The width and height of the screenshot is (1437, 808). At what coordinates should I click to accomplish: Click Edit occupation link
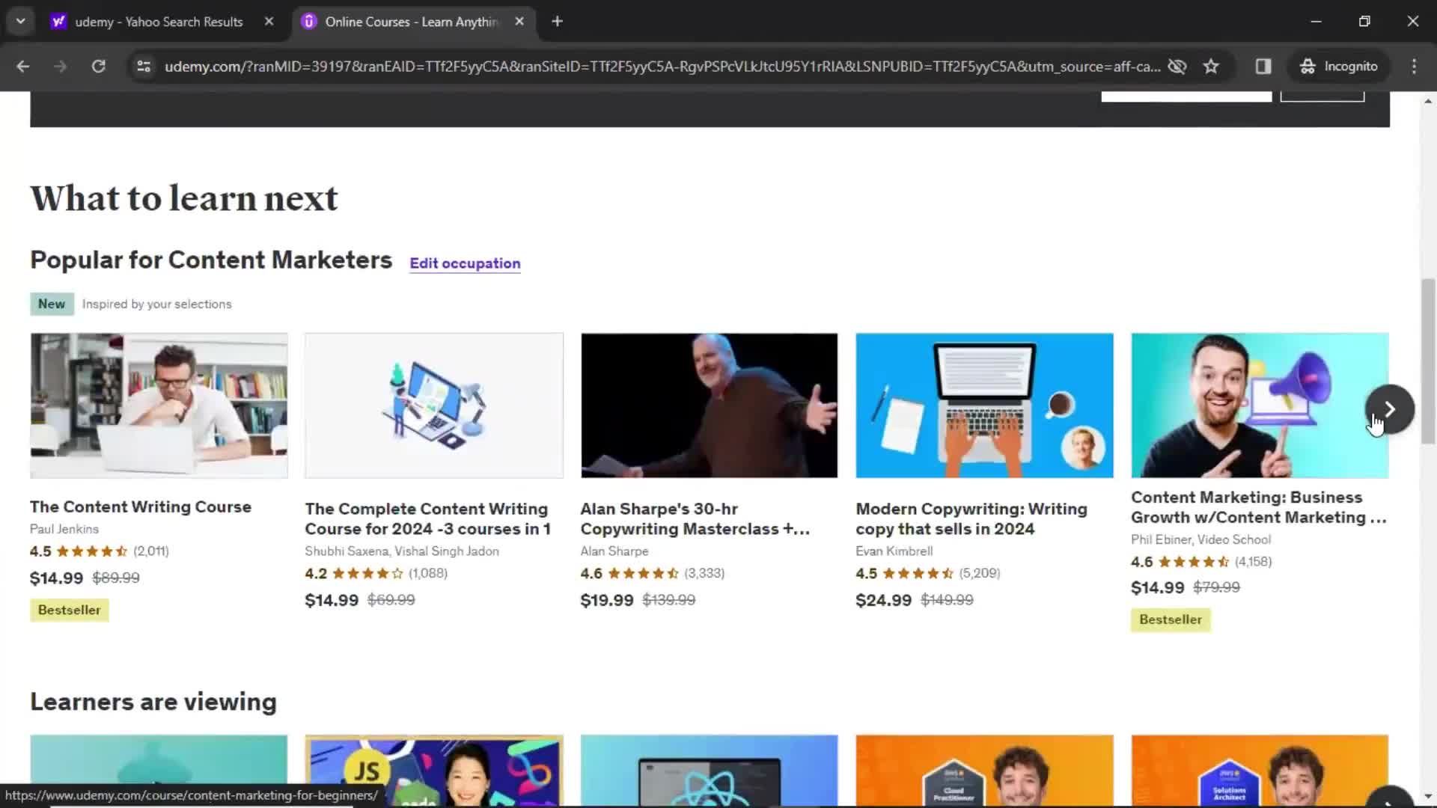(x=465, y=263)
